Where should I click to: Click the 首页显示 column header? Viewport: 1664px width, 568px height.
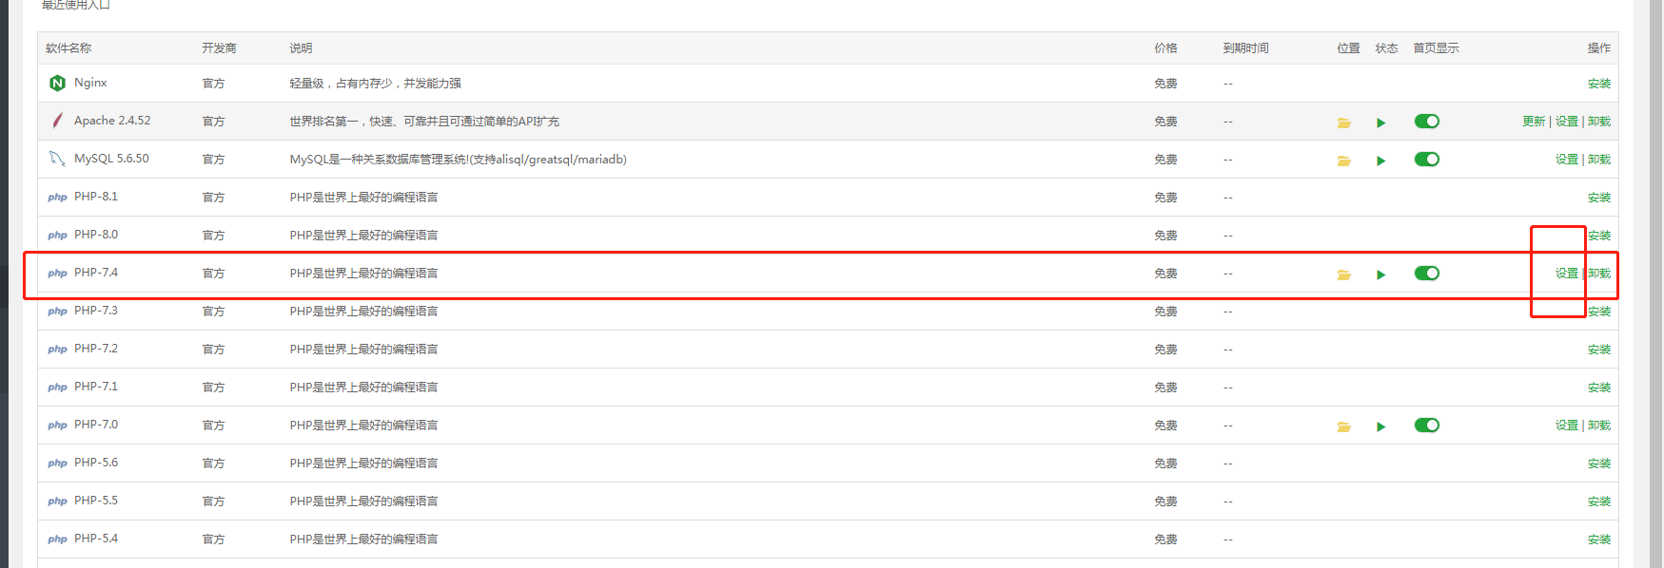tap(1436, 48)
